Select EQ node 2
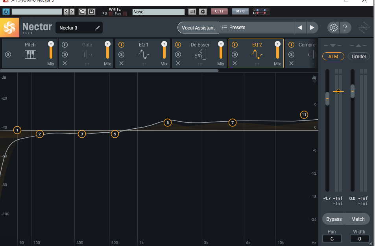375x246 pixels. click(40, 134)
